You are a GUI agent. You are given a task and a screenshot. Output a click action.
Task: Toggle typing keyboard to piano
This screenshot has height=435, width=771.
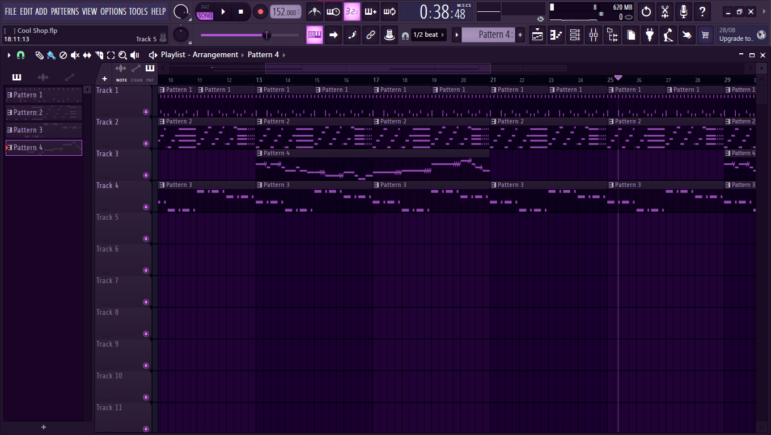315,35
